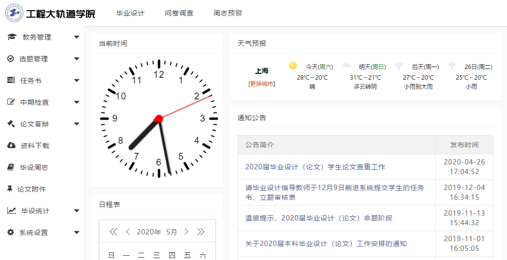Click the 当前时间 panel title
This screenshot has height=260, width=507.
click(x=113, y=43)
